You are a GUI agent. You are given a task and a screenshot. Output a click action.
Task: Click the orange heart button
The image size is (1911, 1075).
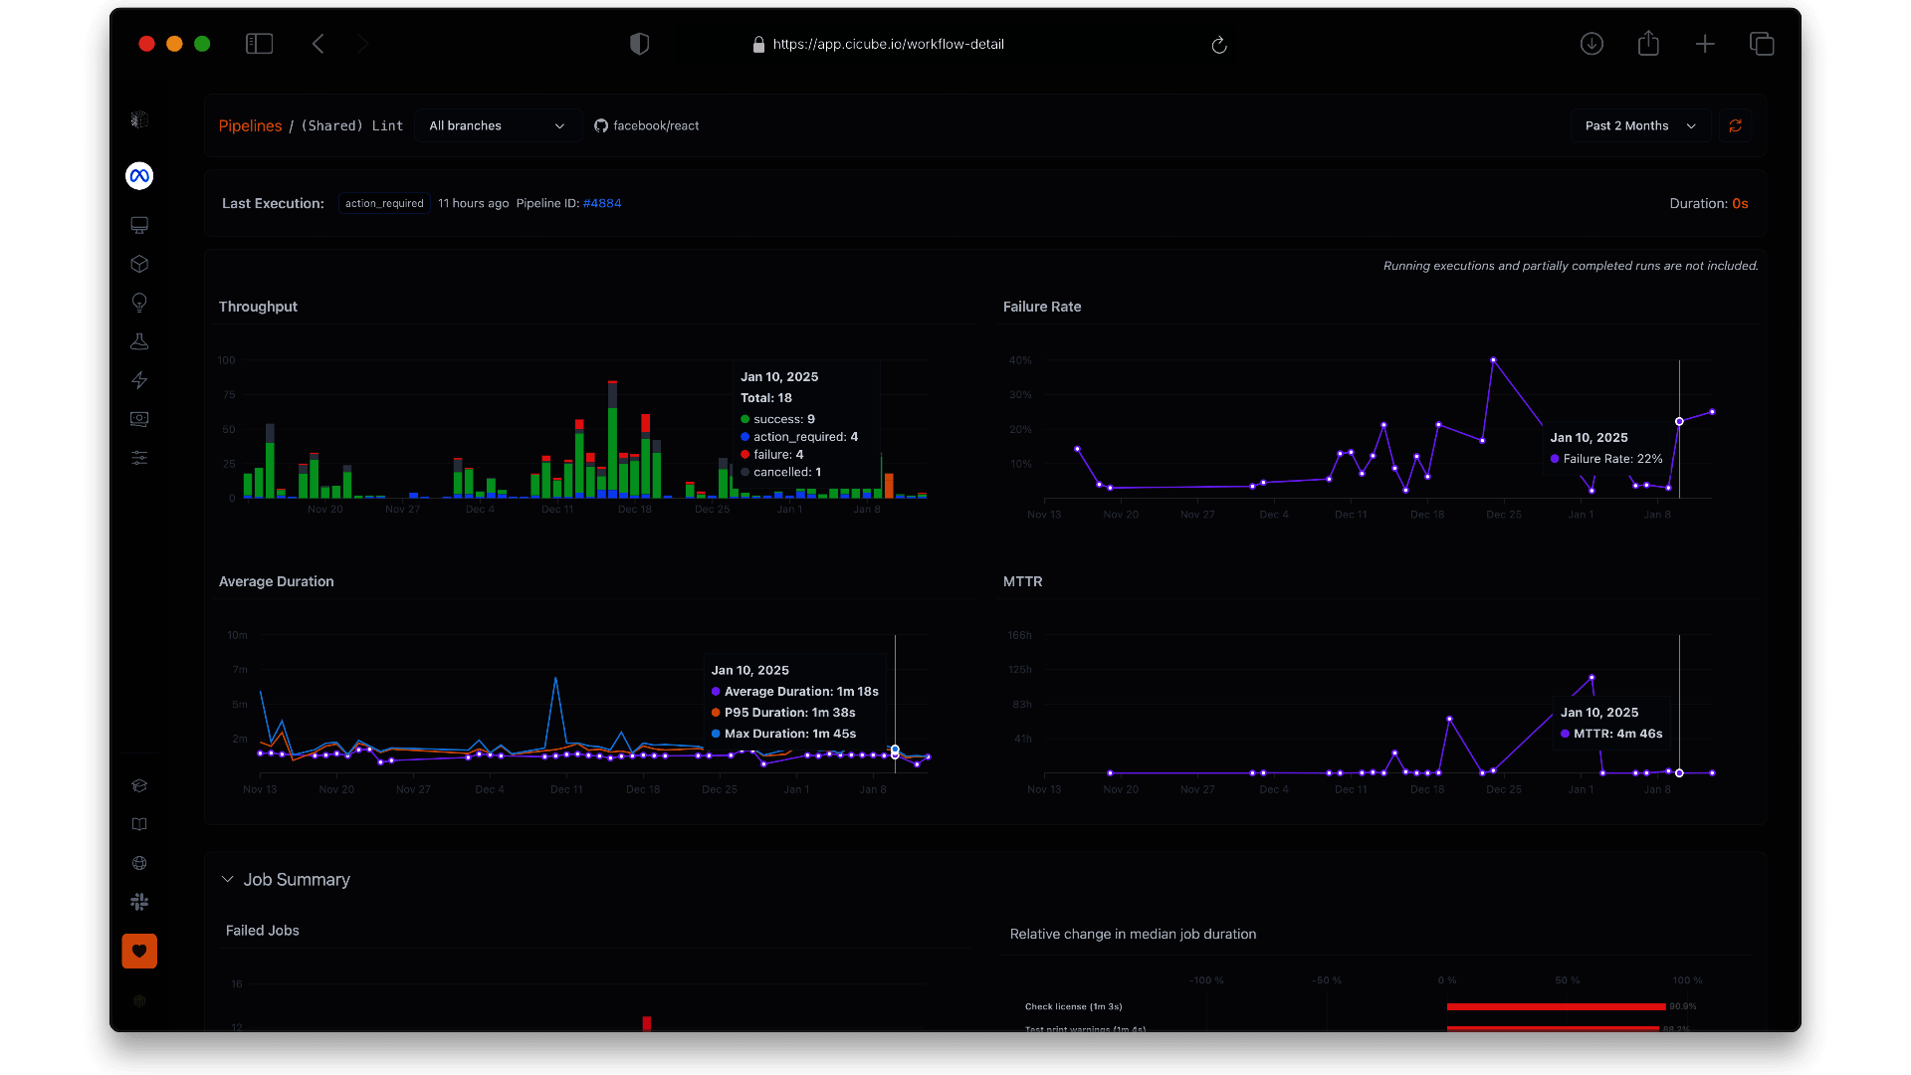coord(139,951)
